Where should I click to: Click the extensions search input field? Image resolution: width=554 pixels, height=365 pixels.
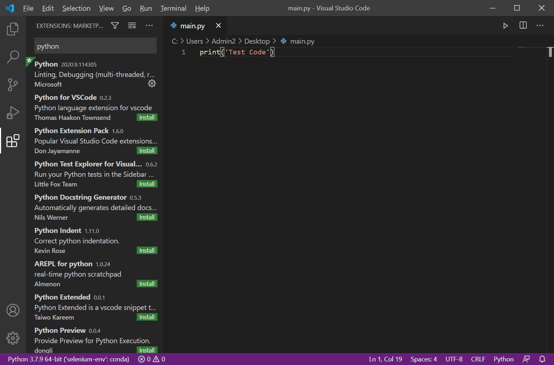(95, 46)
